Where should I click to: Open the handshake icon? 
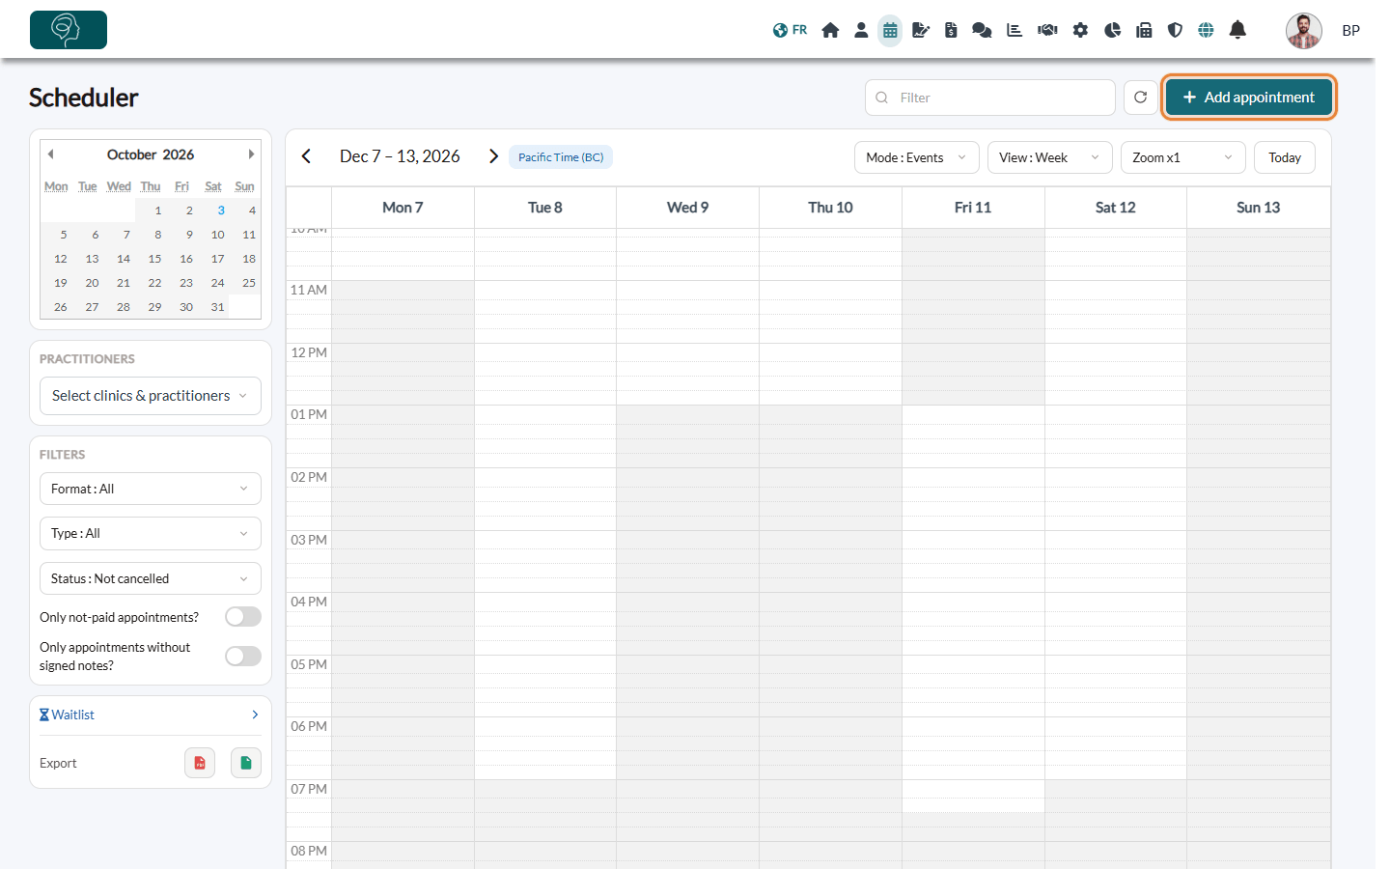click(1047, 30)
